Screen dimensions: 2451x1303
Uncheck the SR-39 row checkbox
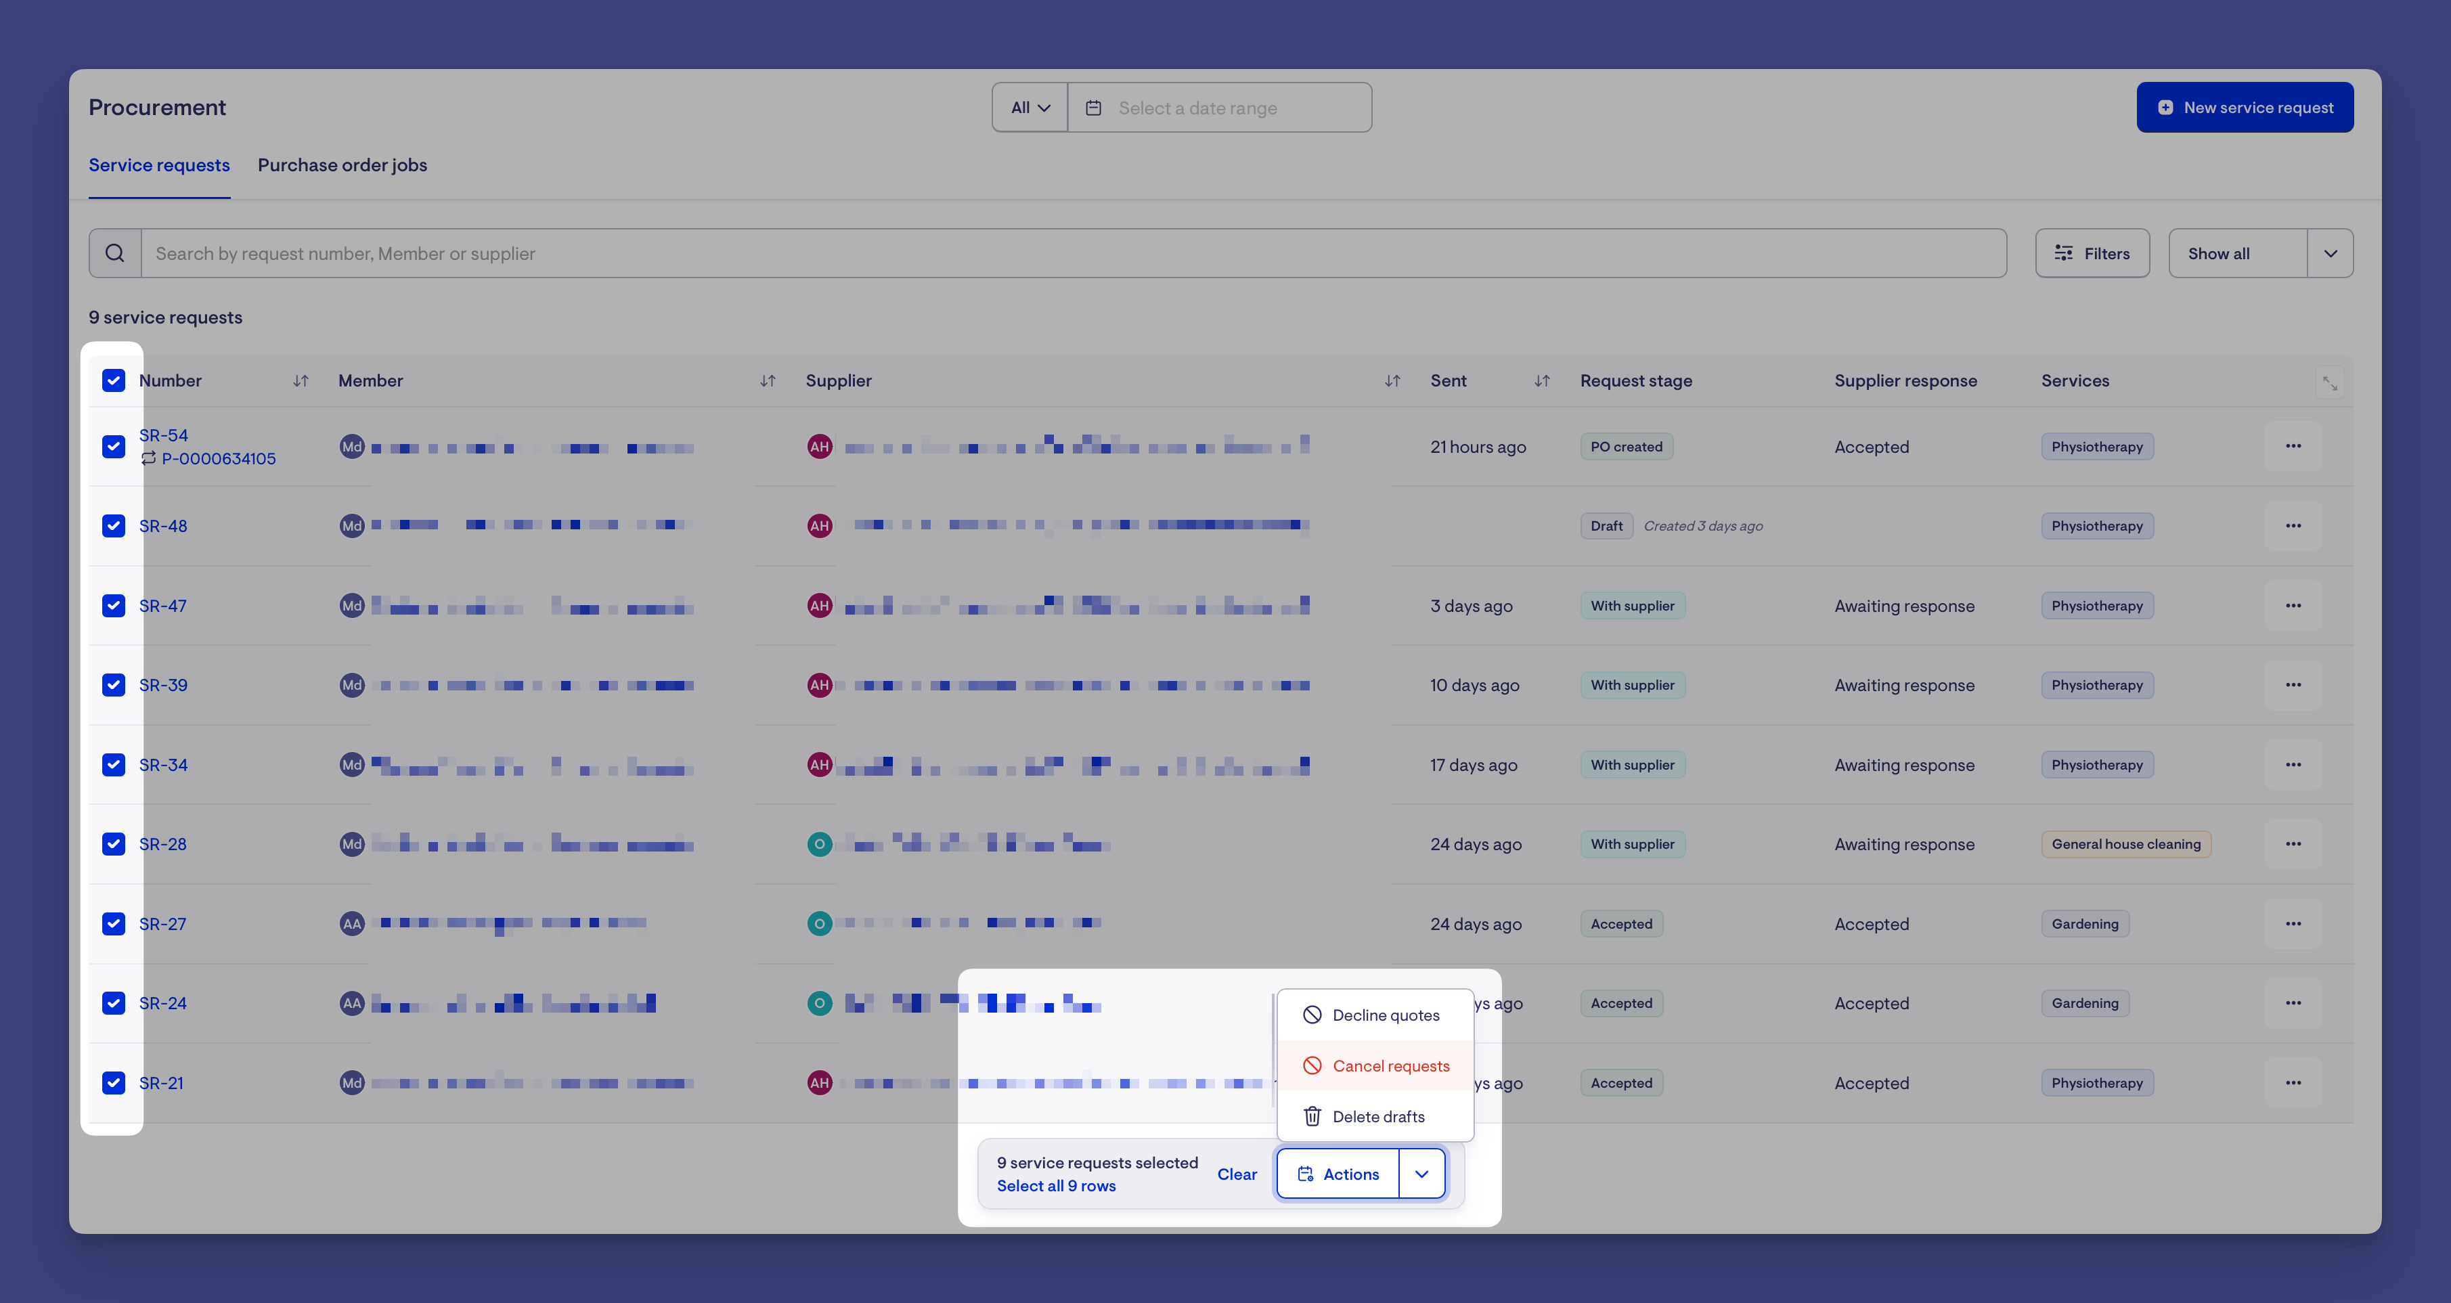click(113, 684)
